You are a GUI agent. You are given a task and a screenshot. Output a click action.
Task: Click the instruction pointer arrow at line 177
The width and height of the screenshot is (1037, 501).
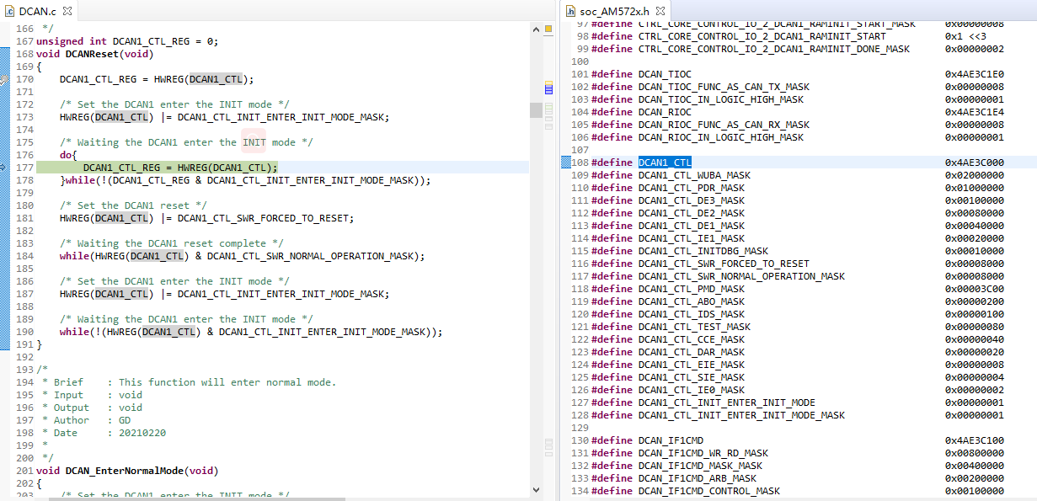(3, 168)
